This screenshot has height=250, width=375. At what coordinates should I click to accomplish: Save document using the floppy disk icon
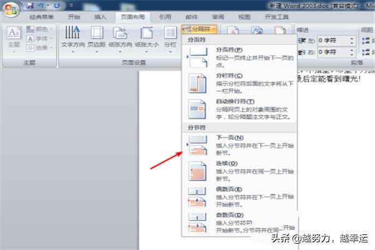click(x=30, y=5)
